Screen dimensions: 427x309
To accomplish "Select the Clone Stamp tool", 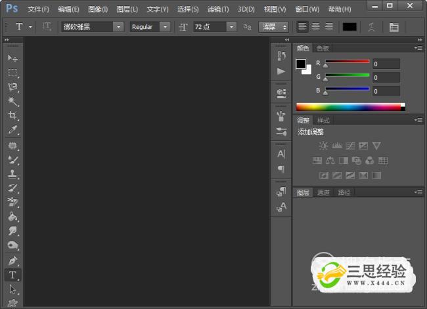I will pos(12,174).
